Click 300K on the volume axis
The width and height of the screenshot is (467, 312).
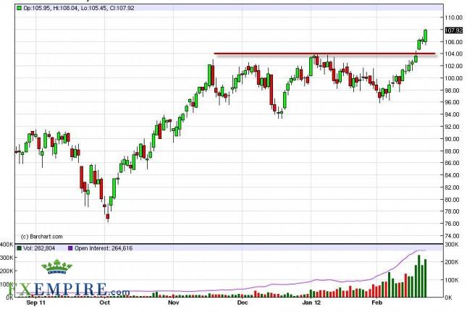pyautogui.click(x=7, y=258)
